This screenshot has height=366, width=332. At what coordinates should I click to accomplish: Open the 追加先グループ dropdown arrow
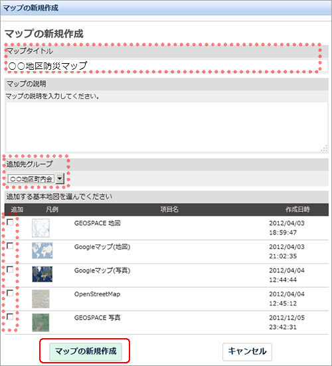[x=60, y=179]
